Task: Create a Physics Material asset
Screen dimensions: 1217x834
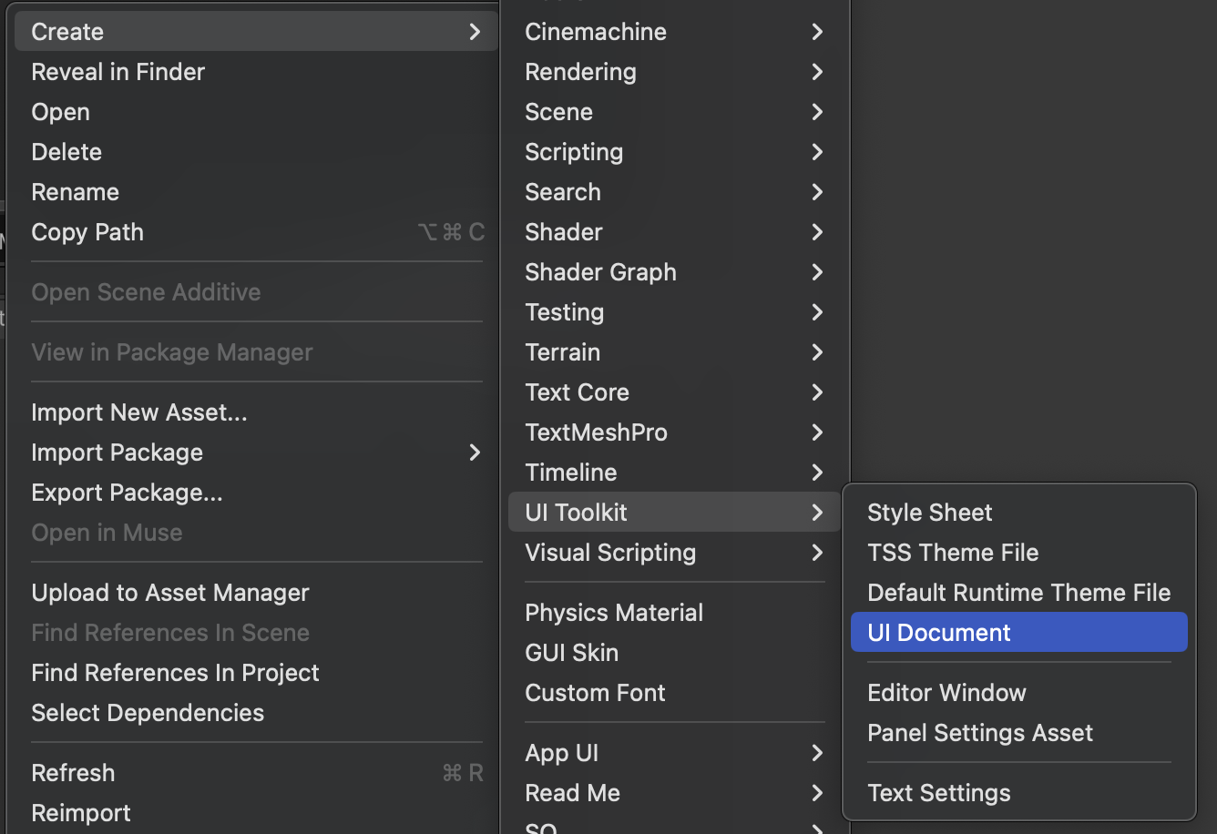Action: coord(613,613)
